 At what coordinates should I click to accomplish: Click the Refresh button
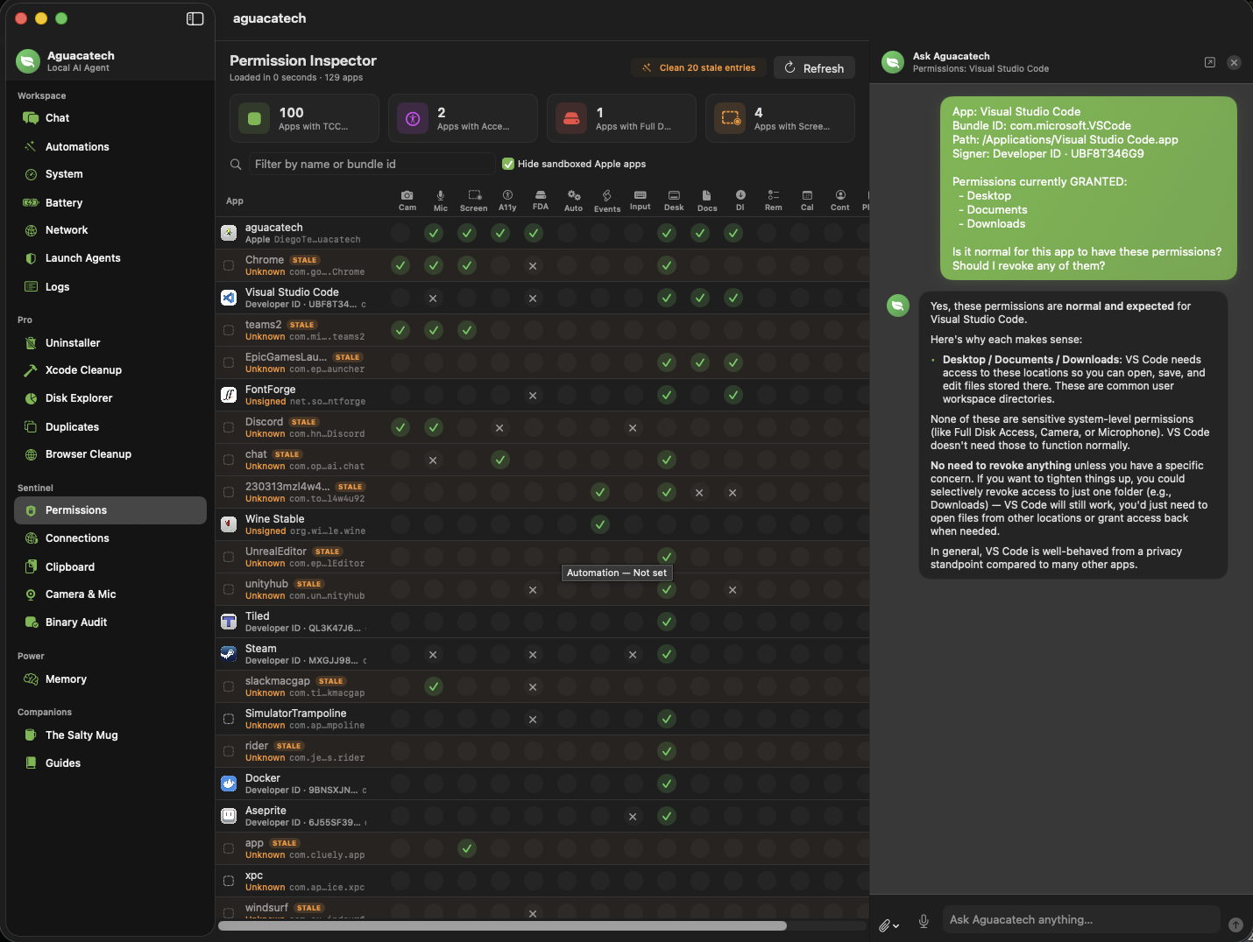[814, 67]
